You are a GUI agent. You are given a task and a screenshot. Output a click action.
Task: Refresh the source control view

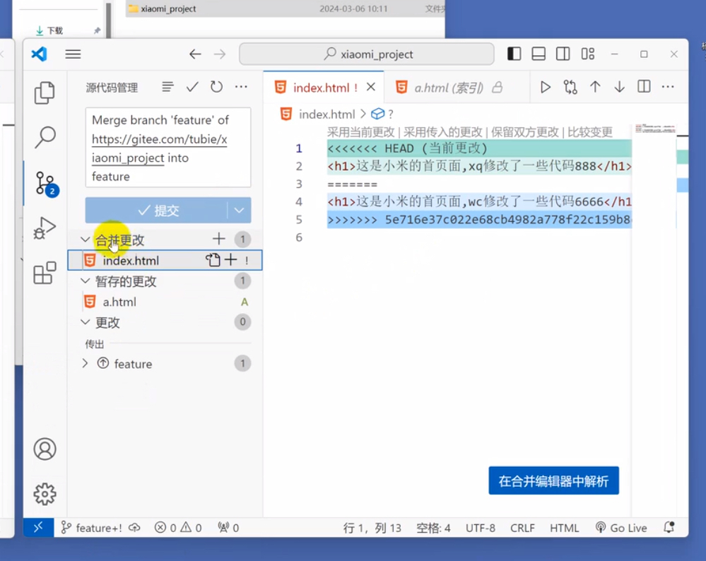click(216, 86)
